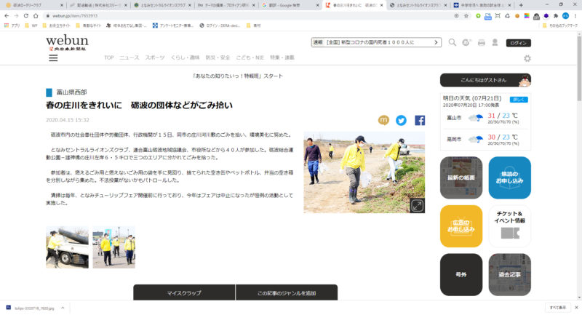Viewport: 582px width, 315px height.
Task: Open the settings gear icon below login
Action: click(527, 58)
